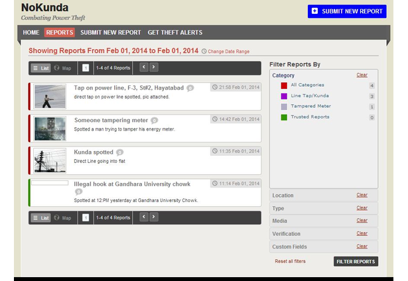The height and width of the screenshot is (281, 408).
Task: Click timestamp 11:35 Feb 01, 2014
Action: tap(236, 151)
